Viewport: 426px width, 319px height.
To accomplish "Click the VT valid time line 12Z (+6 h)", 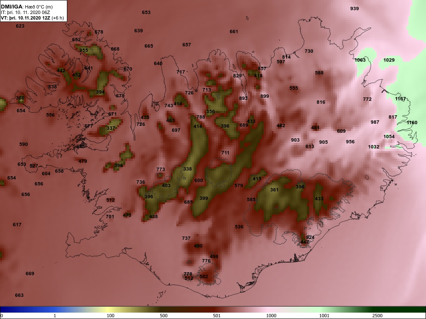I will point(32,18).
